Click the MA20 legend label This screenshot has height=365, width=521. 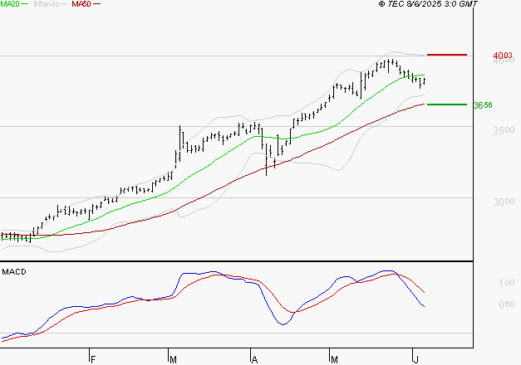[10, 5]
